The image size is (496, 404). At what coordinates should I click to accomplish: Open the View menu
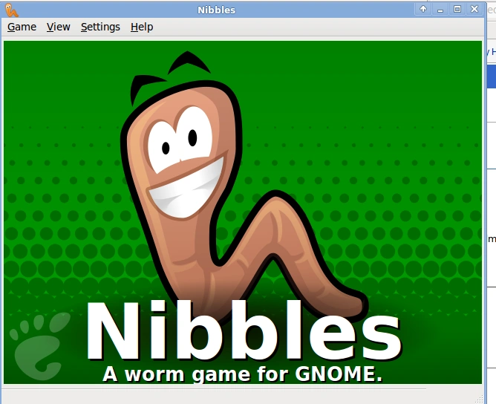[x=59, y=27]
